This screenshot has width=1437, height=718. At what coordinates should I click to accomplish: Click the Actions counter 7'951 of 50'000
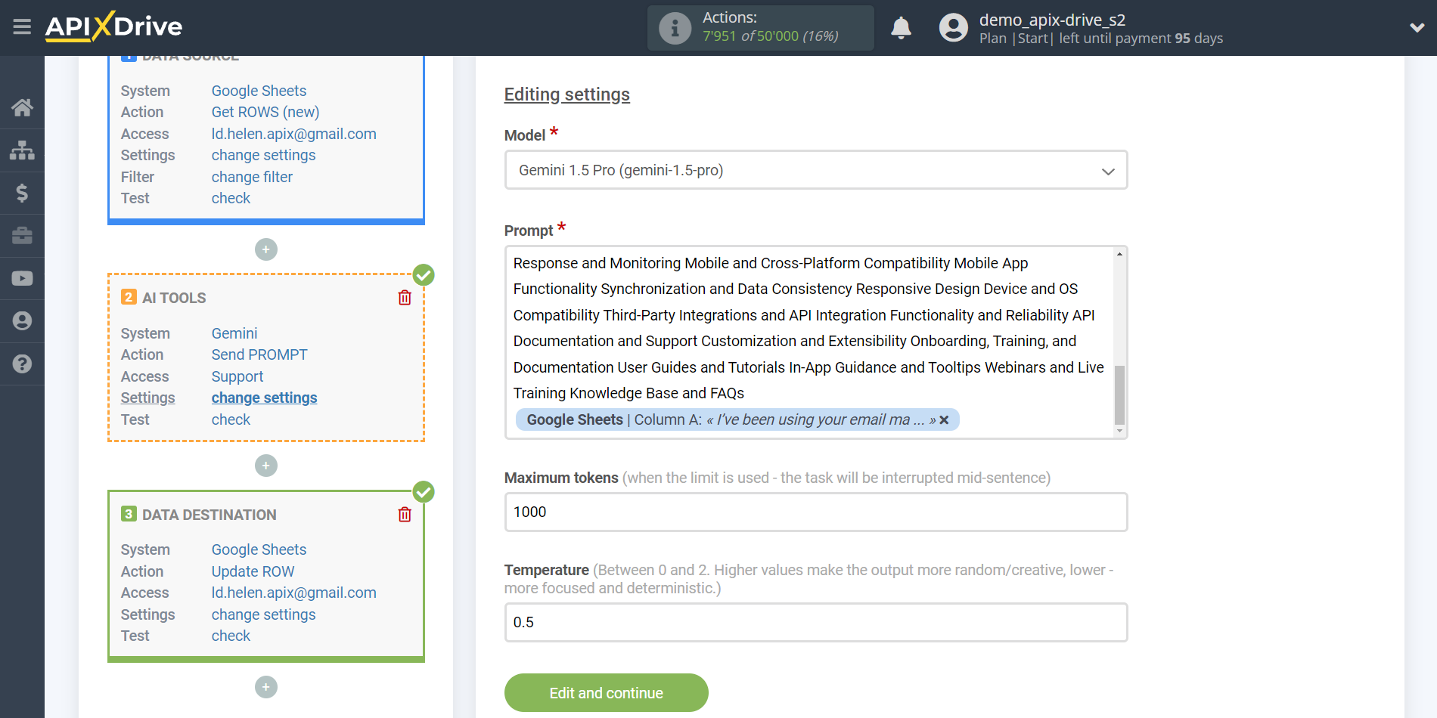click(x=770, y=36)
